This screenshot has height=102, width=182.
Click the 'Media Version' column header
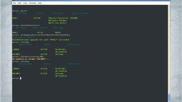click(40, 28)
